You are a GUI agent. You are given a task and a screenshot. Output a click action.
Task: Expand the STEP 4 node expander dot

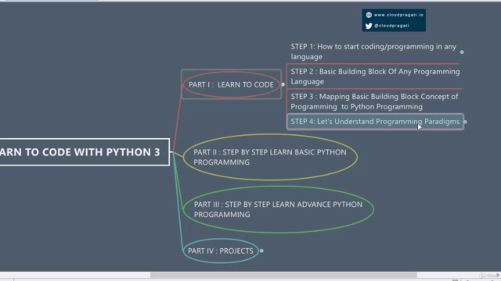pyautogui.click(x=465, y=122)
